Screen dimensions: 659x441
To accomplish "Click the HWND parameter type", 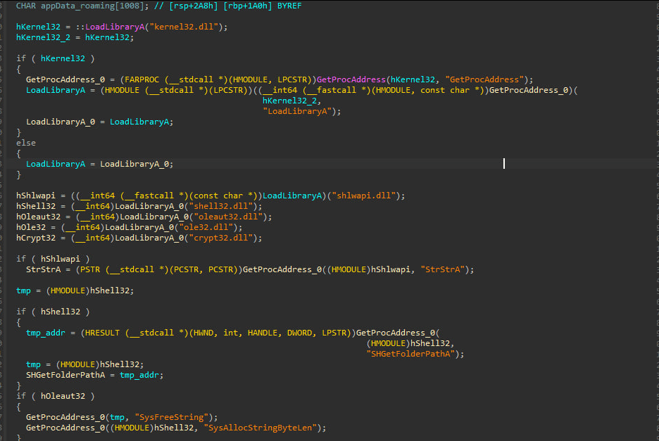I will tap(203, 333).
